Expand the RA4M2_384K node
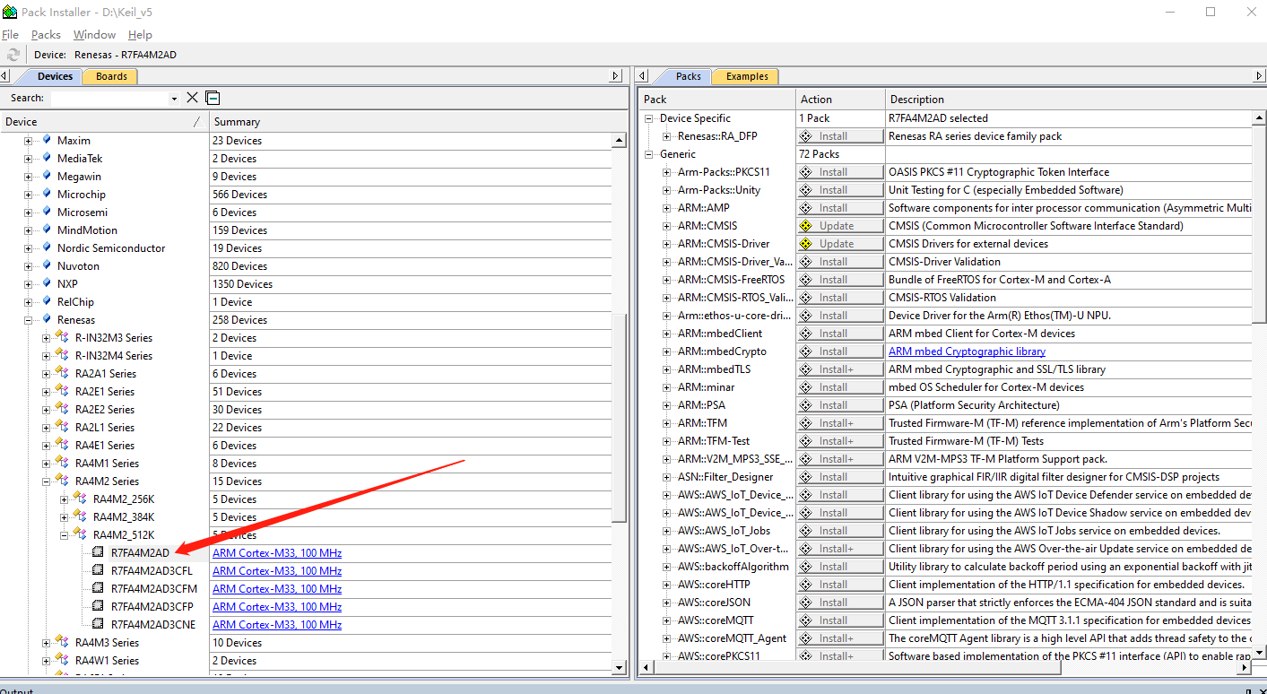This screenshot has height=694, width=1267. [x=65, y=517]
